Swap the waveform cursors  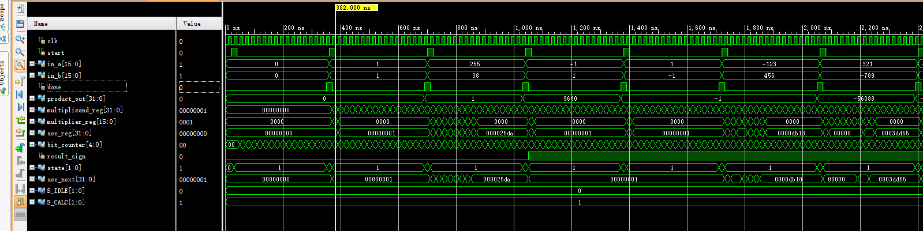coord(20,188)
